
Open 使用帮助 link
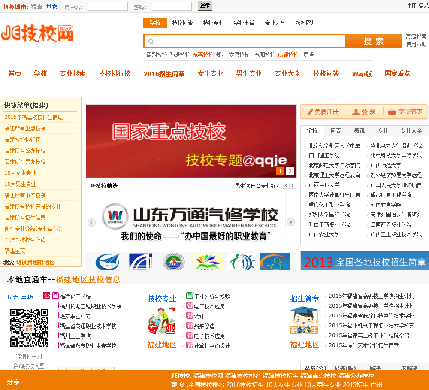[x=416, y=44]
